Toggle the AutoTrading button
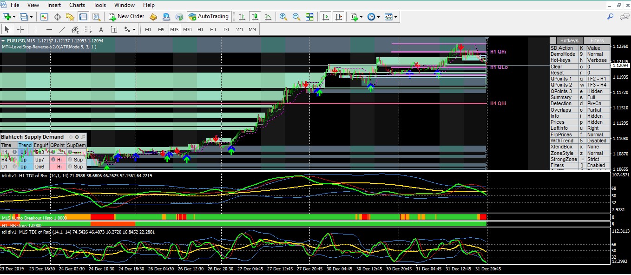Screen dimensions: 631x275 point(209,17)
